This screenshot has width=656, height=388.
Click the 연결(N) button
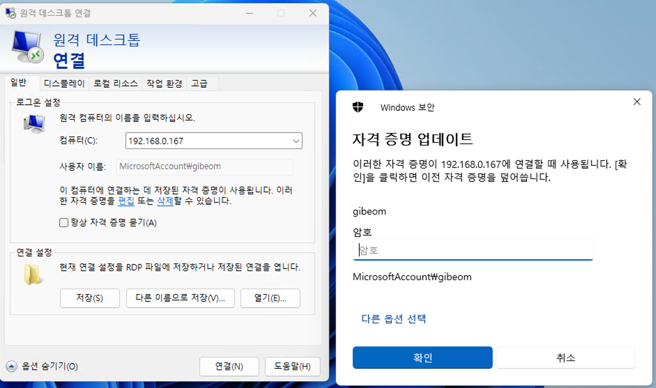229,366
